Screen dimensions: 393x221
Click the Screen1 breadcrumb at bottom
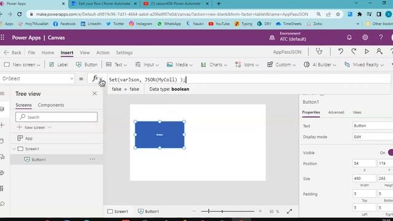pos(118,211)
